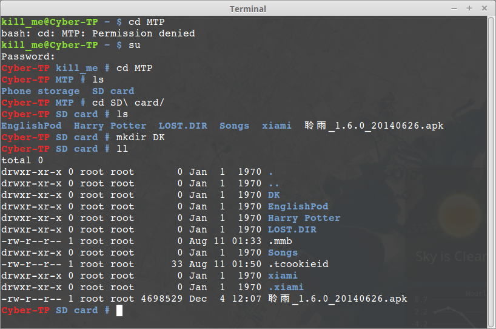Click the 'total 0' line

[22, 160]
